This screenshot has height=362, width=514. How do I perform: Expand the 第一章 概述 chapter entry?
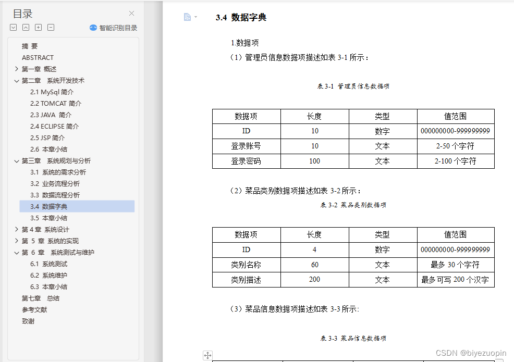(16, 69)
